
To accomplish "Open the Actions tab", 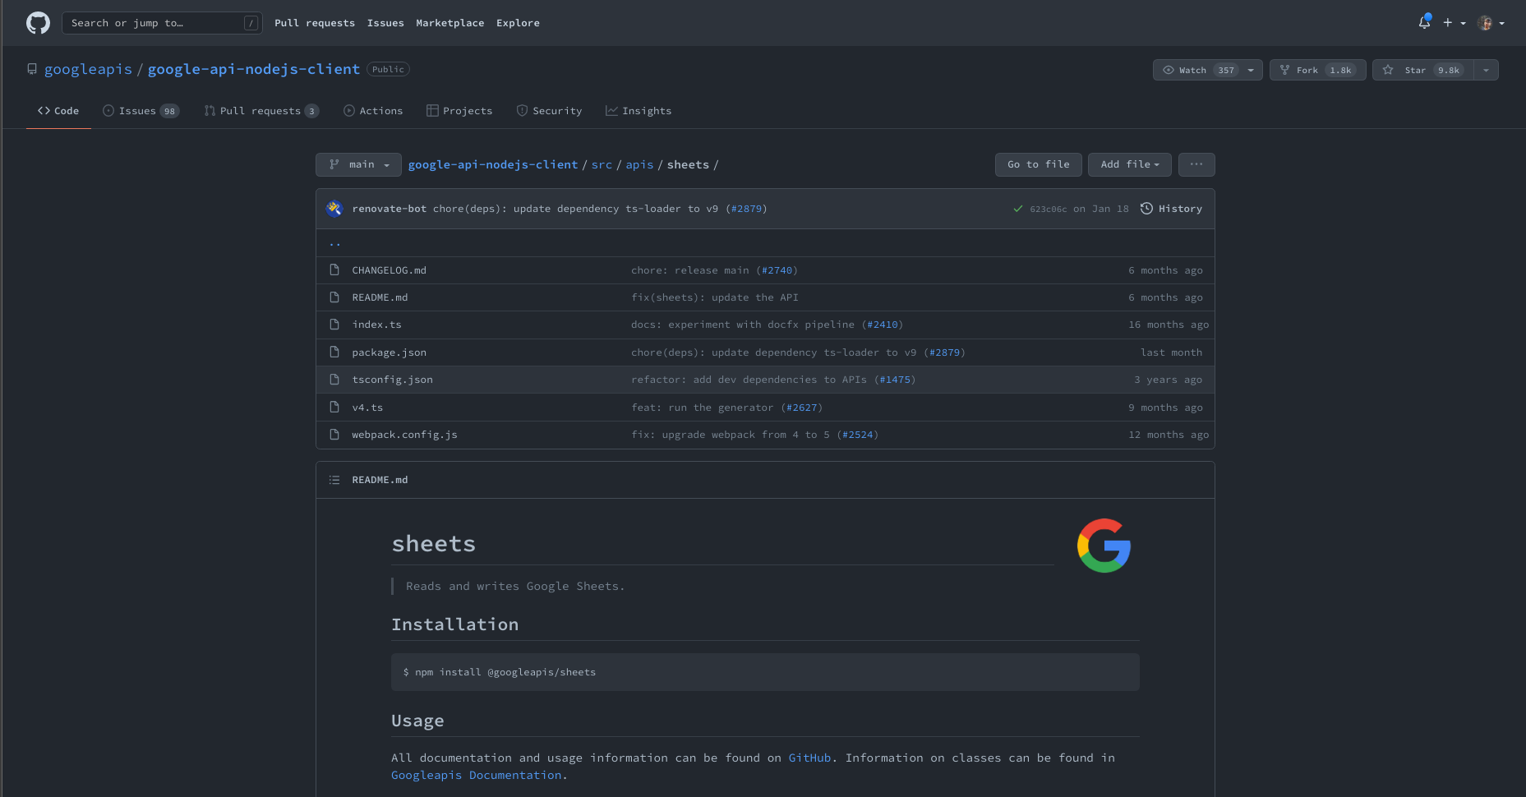I will (x=373, y=111).
